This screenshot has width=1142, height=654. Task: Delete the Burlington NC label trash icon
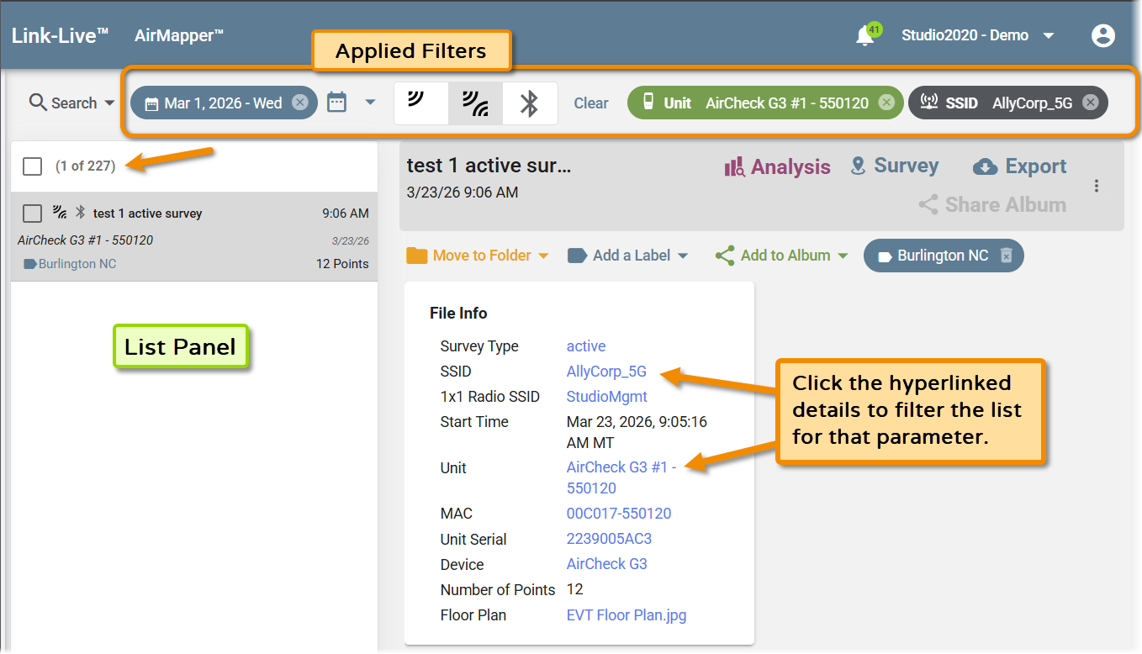(x=1007, y=256)
